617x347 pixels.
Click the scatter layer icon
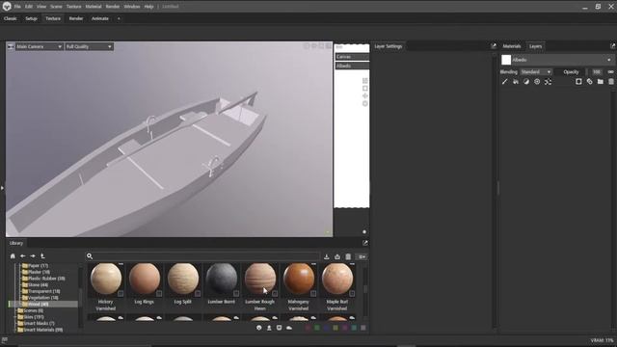coord(548,81)
